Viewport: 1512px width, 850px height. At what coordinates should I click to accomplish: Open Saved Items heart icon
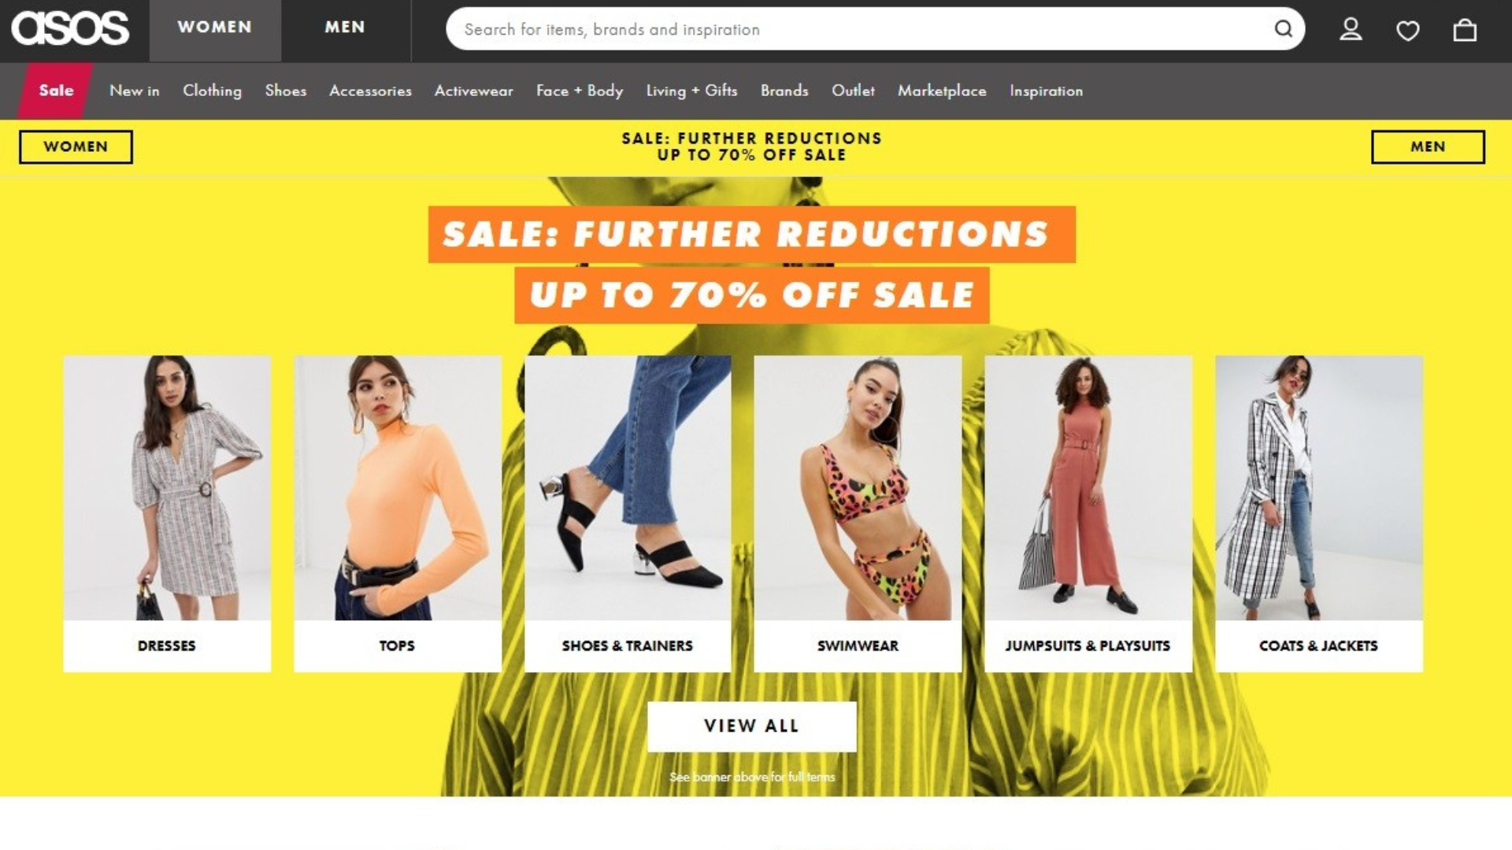pos(1407,31)
